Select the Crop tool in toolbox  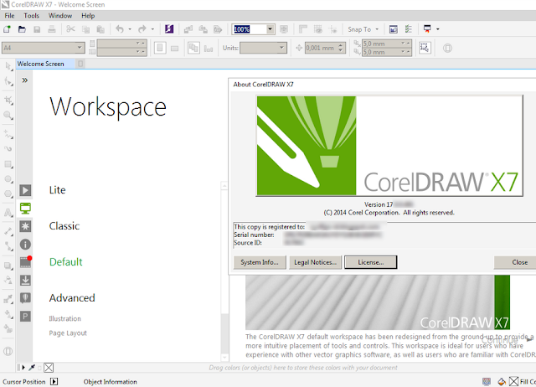click(x=8, y=101)
